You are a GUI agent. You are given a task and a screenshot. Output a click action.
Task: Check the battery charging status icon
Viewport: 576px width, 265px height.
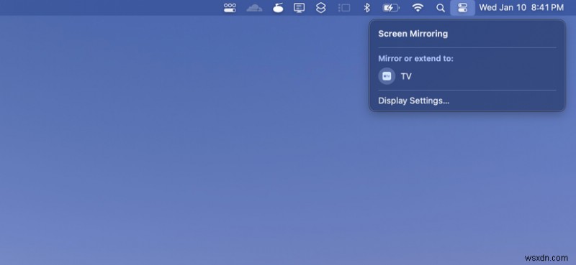[x=391, y=8]
